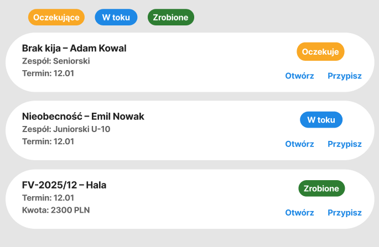Screen dimensions: 379x247
Task: Click Przypisz on FV-2025/12 Hala card
Action: (344, 213)
